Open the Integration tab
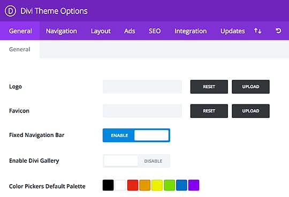 [x=191, y=31]
